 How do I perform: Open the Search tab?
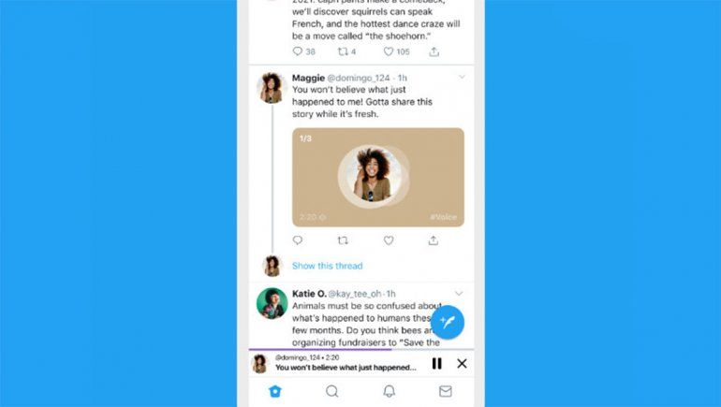click(x=332, y=391)
